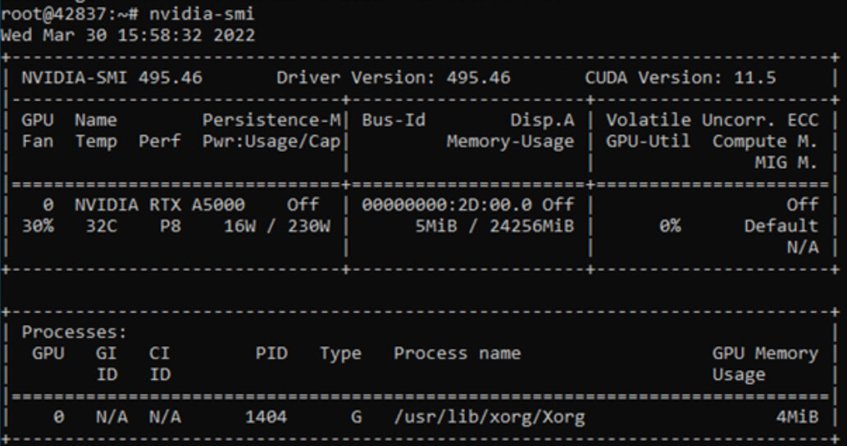Click the memory usage 5MiB / 24256MiB
The image size is (847, 446).
coord(494,226)
